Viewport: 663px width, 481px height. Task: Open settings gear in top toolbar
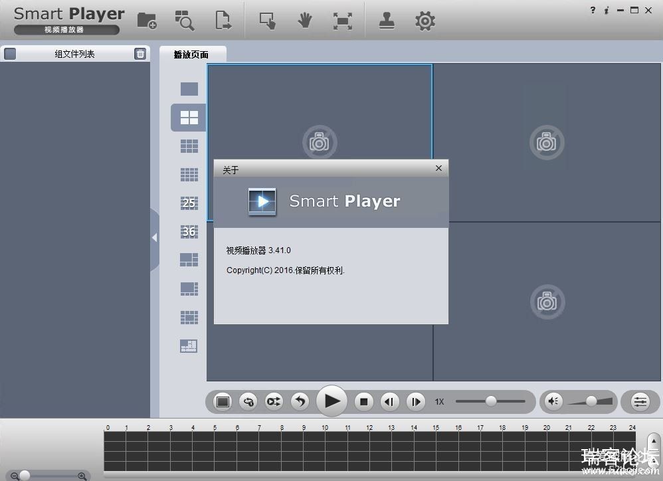click(x=425, y=21)
